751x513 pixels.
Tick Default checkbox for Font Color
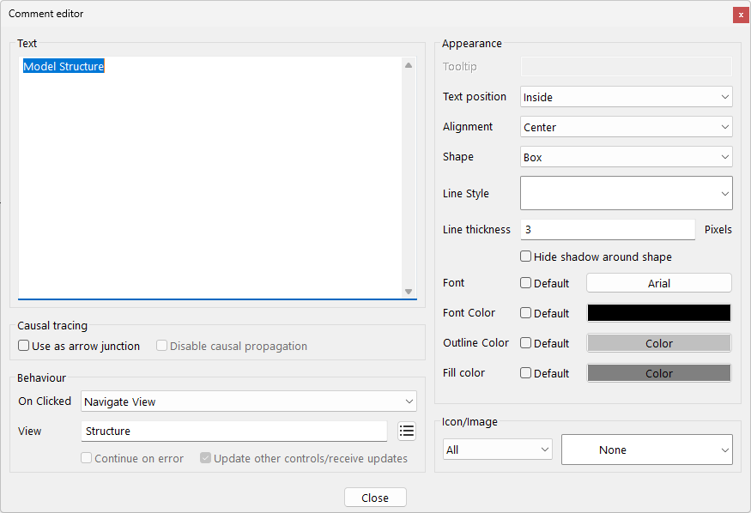[526, 313]
